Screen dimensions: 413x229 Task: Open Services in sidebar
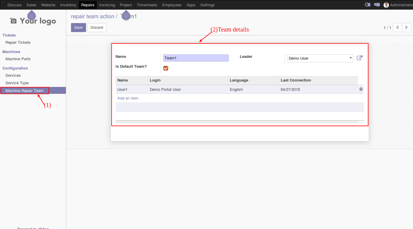pyautogui.click(x=13, y=76)
